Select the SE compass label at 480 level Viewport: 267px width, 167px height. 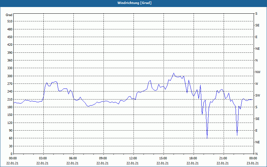[x=257, y=25]
